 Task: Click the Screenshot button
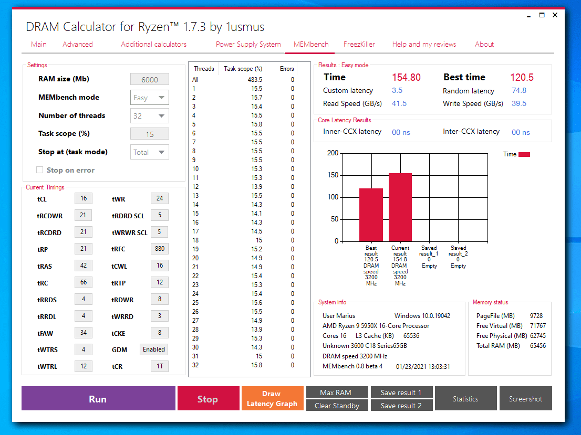coord(525,398)
